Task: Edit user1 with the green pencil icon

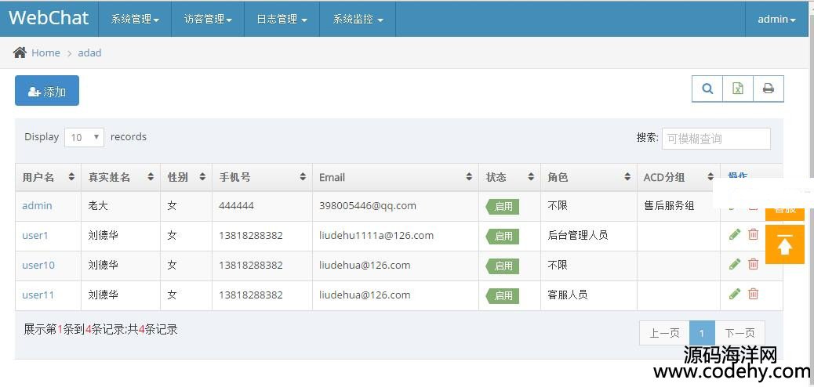Action: pyautogui.click(x=735, y=234)
